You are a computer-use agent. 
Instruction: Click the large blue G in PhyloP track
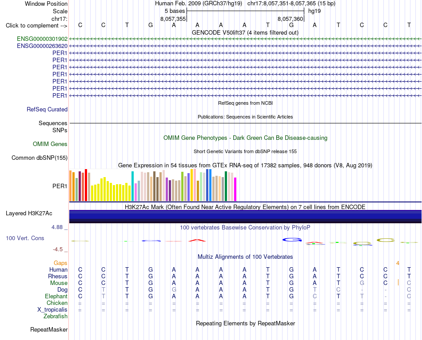(292, 240)
